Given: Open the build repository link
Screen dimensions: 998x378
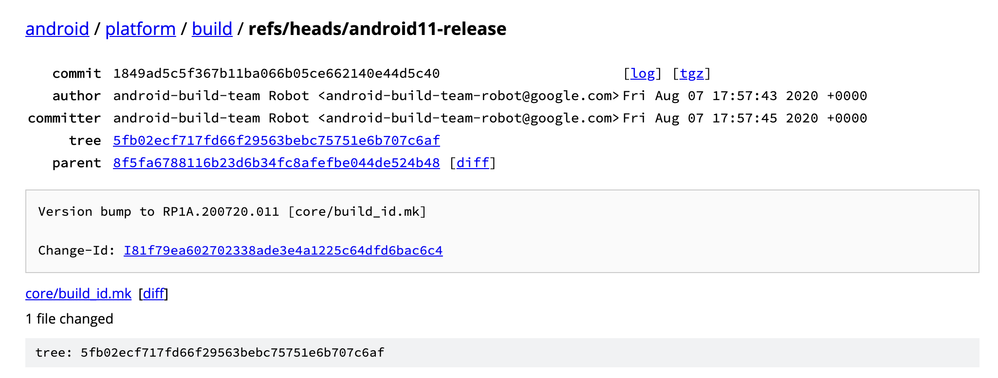Looking at the screenshot, I should pos(211,29).
